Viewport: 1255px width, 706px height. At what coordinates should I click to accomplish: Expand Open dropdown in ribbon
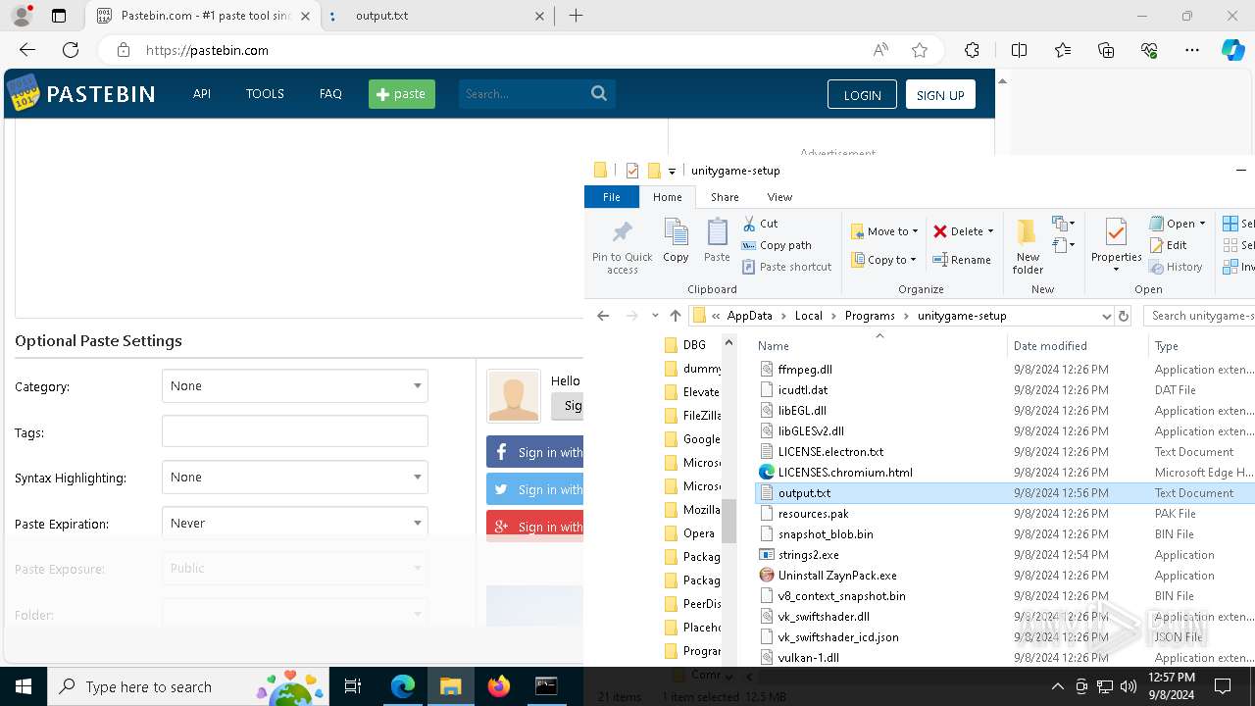[x=1202, y=224]
